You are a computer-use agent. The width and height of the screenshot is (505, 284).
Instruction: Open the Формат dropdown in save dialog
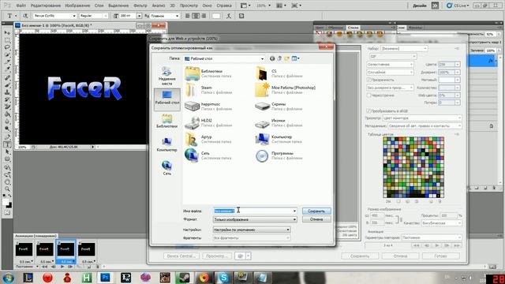coord(255,219)
